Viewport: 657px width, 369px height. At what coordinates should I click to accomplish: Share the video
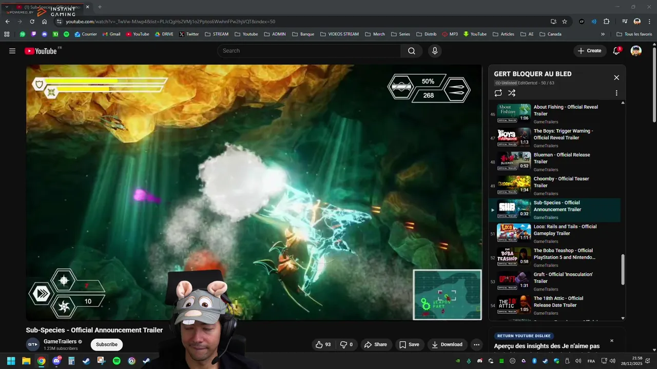375,344
